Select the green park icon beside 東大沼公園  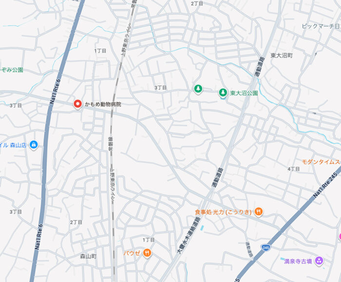(x=223, y=93)
